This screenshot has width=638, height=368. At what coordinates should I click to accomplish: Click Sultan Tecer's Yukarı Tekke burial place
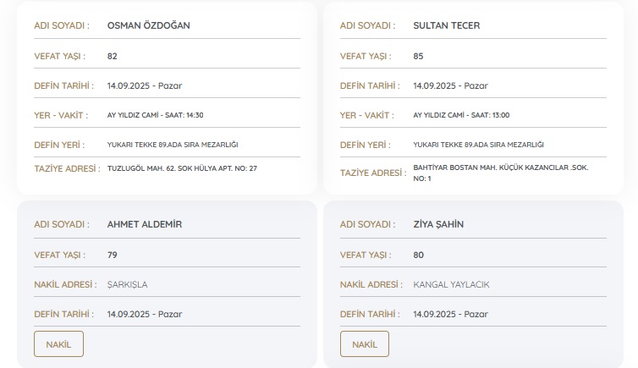[x=478, y=145]
